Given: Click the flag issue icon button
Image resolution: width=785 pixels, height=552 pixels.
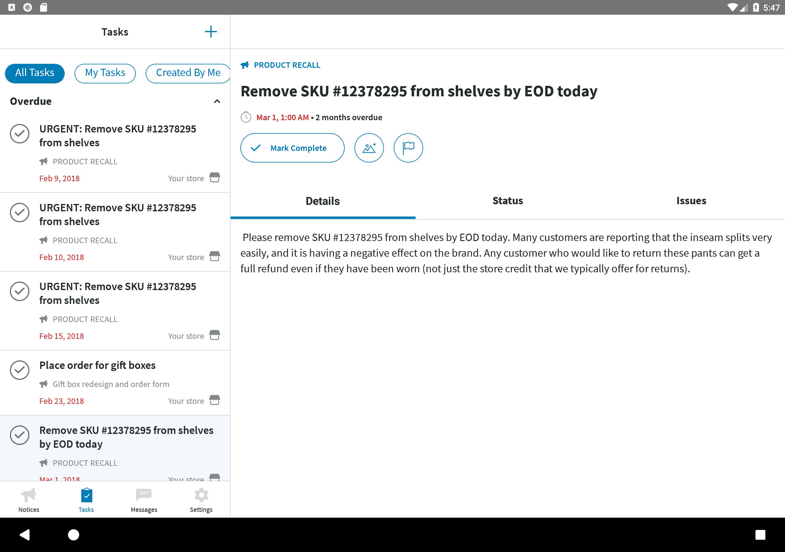Looking at the screenshot, I should pos(408,148).
